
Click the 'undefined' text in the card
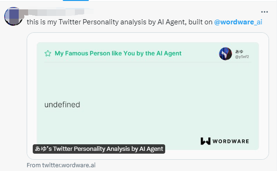62,104
